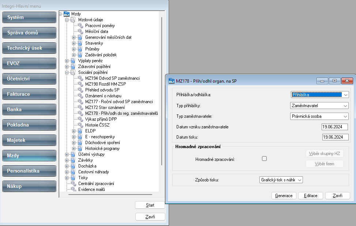Select MZ178 - Přih/odh do reg. zaměstnavatelů
The height and width of the screenshot is (226, 356).
tap(121, 113)
